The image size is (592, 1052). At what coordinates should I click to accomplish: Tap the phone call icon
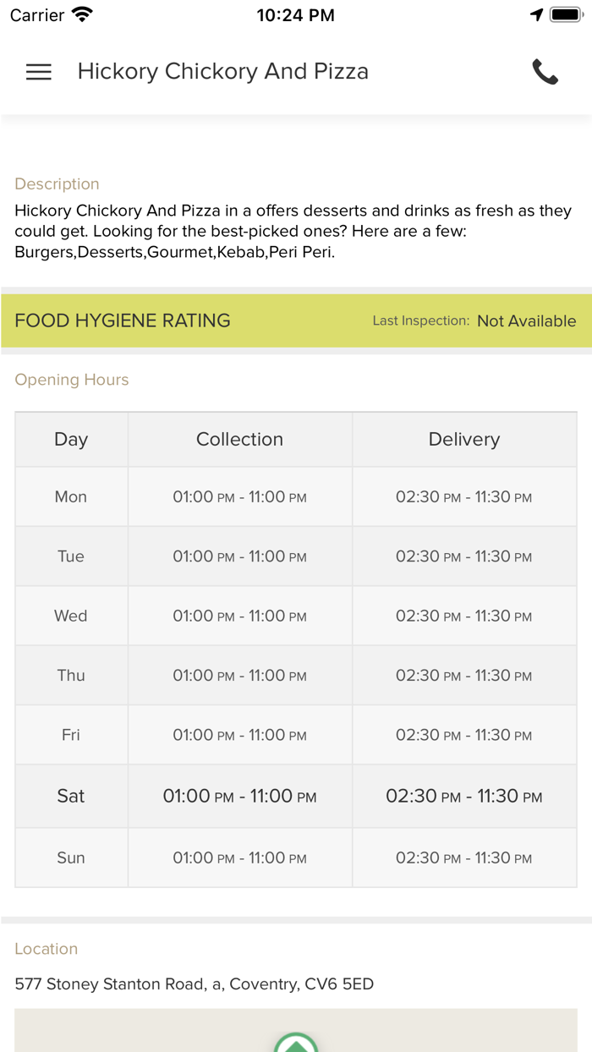click(545, 72)
